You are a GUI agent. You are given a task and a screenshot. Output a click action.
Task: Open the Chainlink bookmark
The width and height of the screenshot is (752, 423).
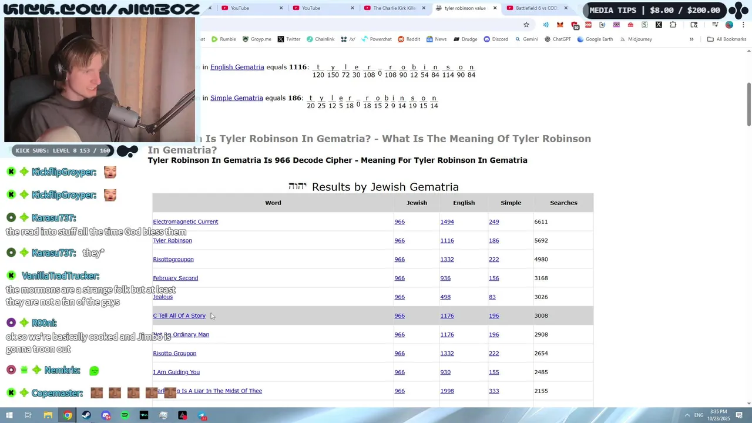pos(320,39)
